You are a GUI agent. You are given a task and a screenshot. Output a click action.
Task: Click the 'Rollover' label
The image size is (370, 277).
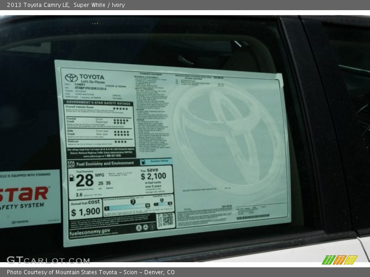tap(73, 141)
